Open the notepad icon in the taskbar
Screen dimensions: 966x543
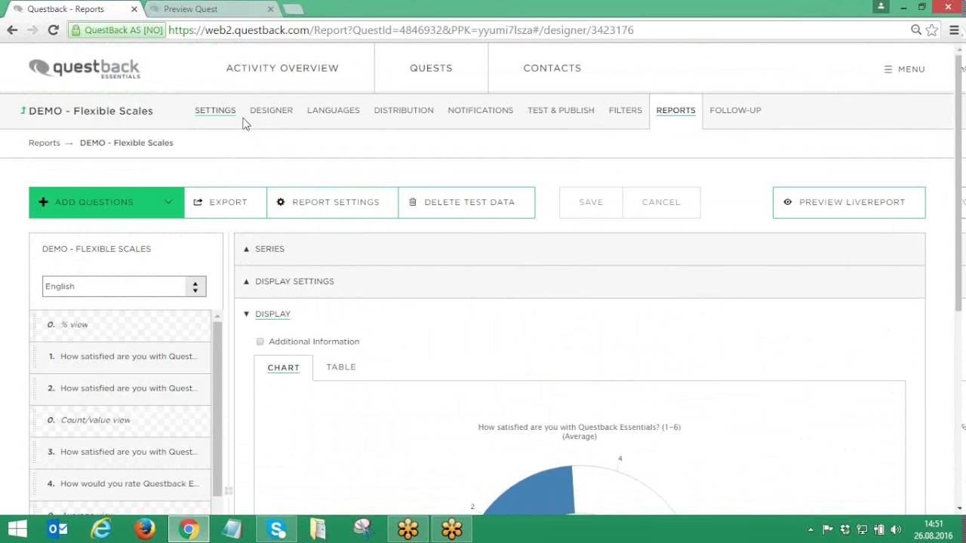(x=232, y=529)
